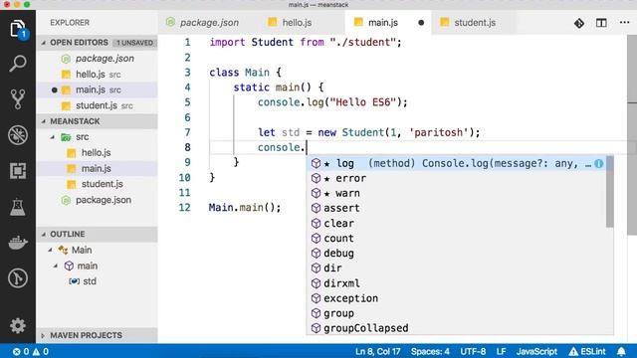Open the notifications bell
Screen dimensions: 637x358
pyautogui.click(x=621, y=351)
